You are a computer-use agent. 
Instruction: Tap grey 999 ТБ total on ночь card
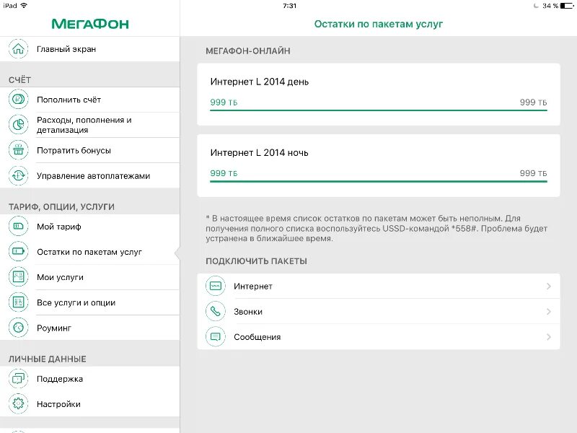tap(533, 173)
